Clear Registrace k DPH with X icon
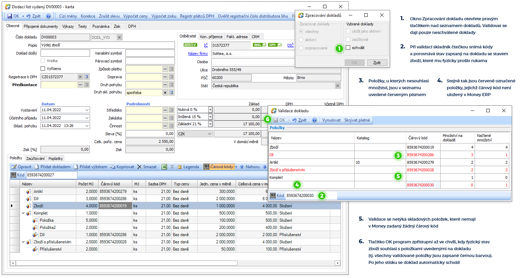This screenshot has height=278, width=521. coord(80,77)
